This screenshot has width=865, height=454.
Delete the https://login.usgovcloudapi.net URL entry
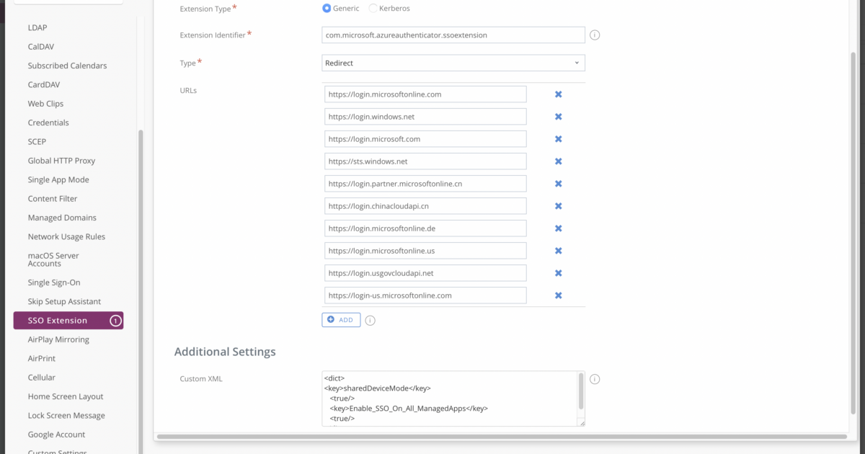[558, 272]
